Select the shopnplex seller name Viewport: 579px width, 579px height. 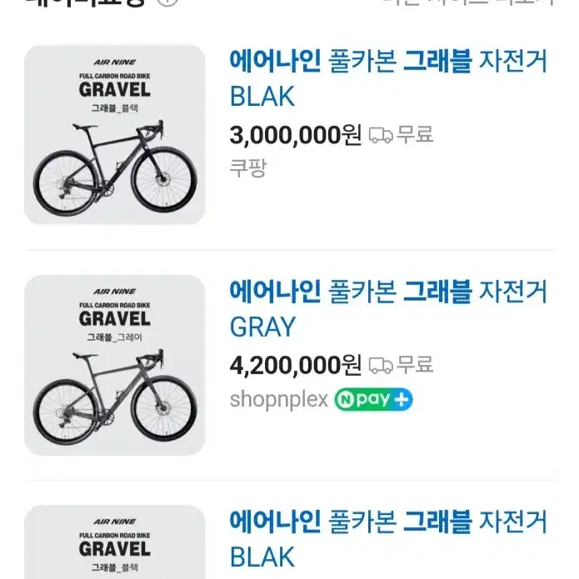(x=279, y=399)
